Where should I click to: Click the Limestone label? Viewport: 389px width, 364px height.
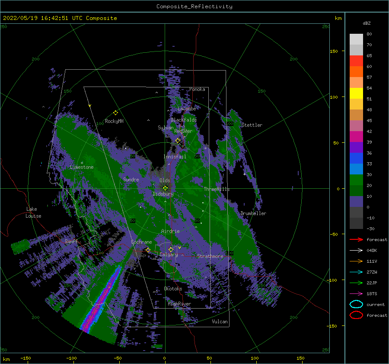click(82, 167)
